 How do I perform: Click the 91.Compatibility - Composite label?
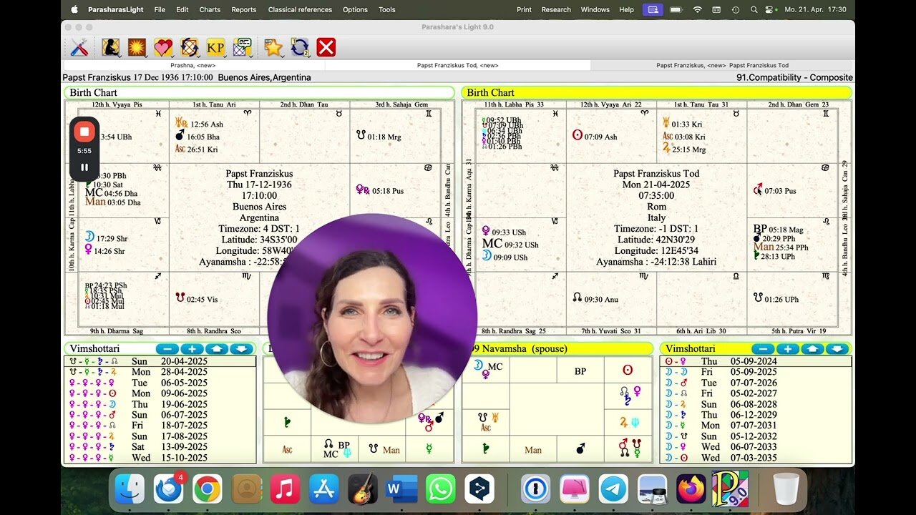[x=794, y=77]
